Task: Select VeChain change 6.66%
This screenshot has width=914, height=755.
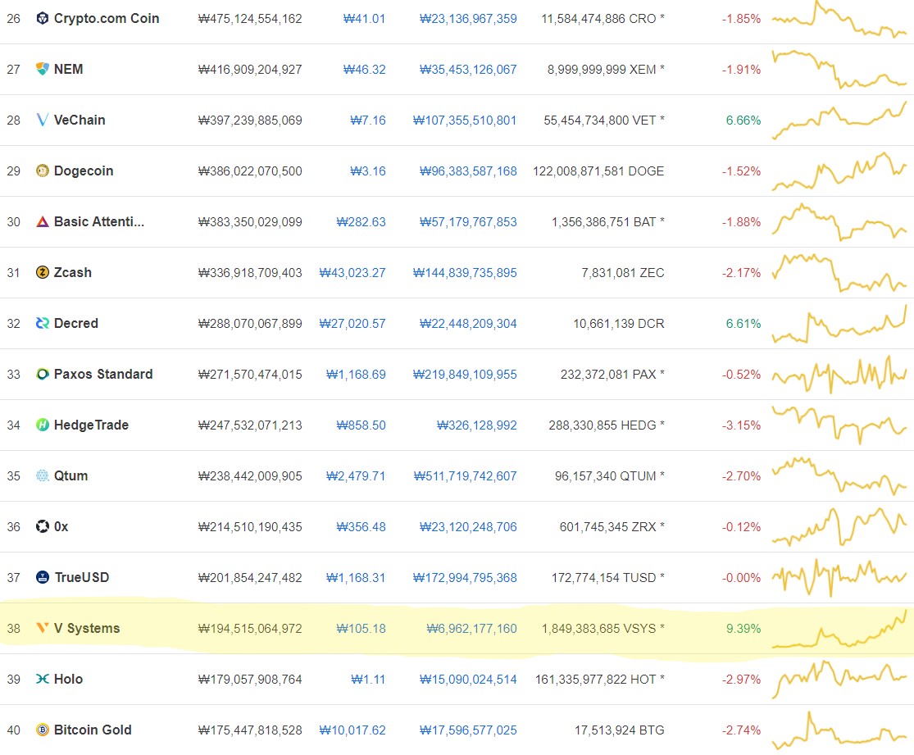Action: tap(743, 121)
